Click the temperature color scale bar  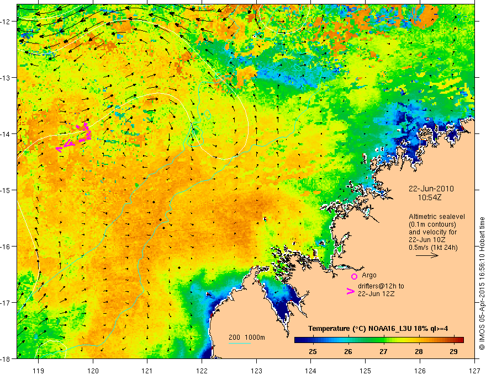[x=379, y=340]
